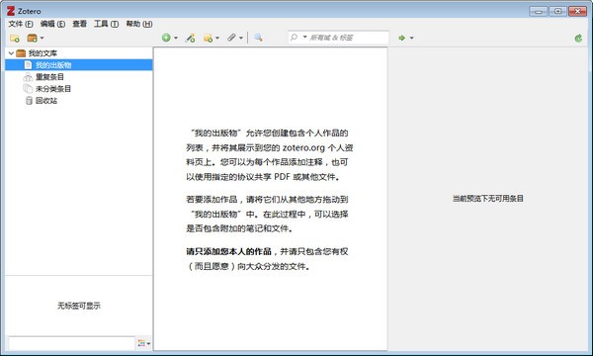Click the New Note icon
This screenshot has width=593, height=356.
208,38
